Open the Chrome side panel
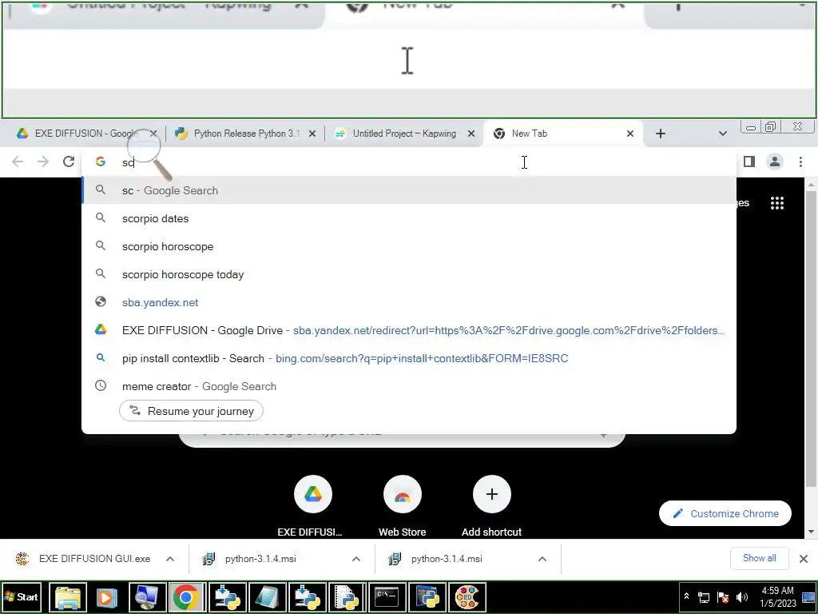818x614 pixels. 749,161
